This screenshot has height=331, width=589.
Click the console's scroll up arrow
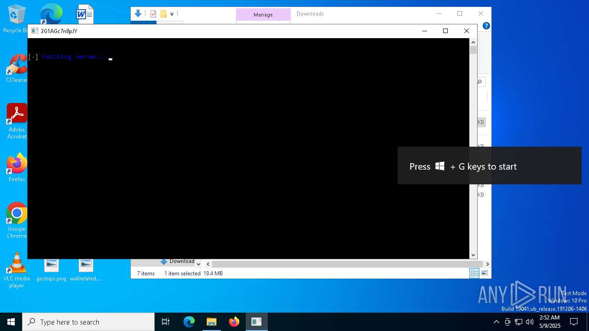[x=473, y=42]
